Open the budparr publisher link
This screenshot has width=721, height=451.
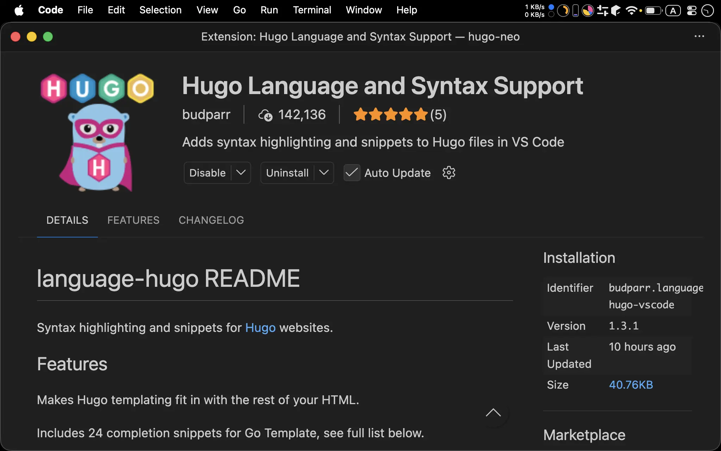(206, 115)
